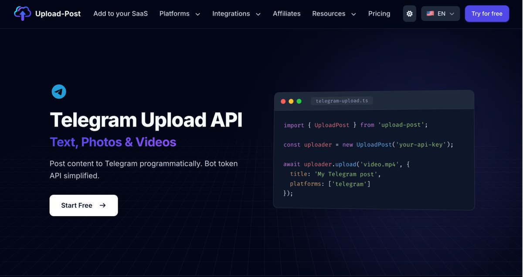Click the US flag icon
Screen dimensions: 523x277
coord(430,13)
